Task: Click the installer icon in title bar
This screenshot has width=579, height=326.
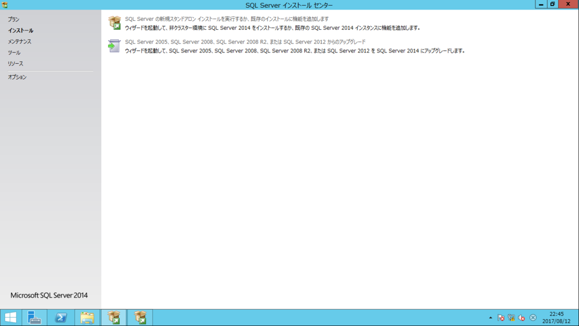Action: click(5, 5)
